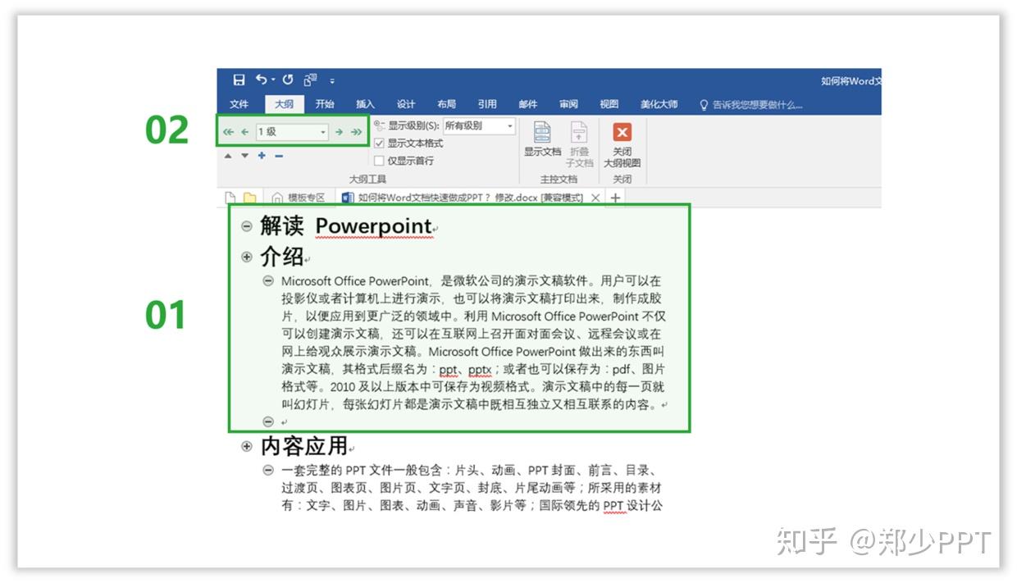
Task: Open the outline level 1 级 dropdown
Action: click(291, 131)
